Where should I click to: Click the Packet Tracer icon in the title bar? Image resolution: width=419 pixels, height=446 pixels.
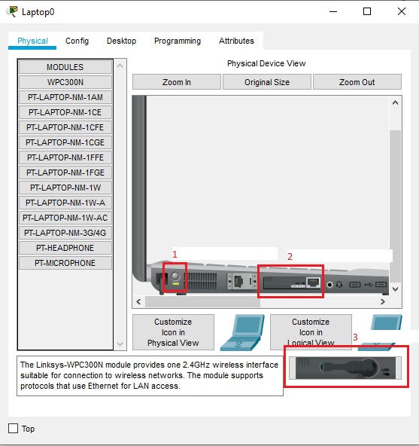[x=12, y=11]
